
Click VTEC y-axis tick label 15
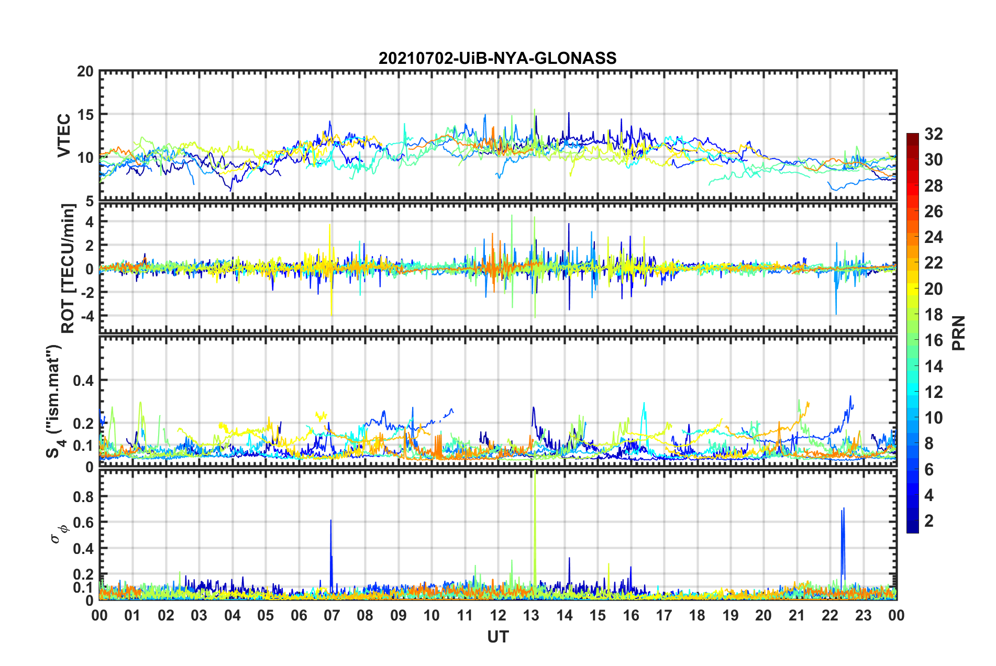coord(85,114)
